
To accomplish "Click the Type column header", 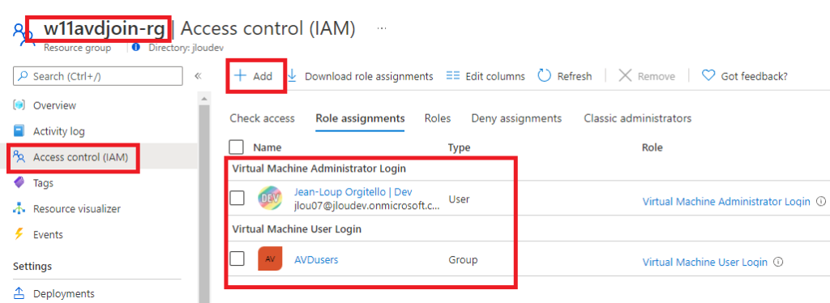I will tap(459, 147).
